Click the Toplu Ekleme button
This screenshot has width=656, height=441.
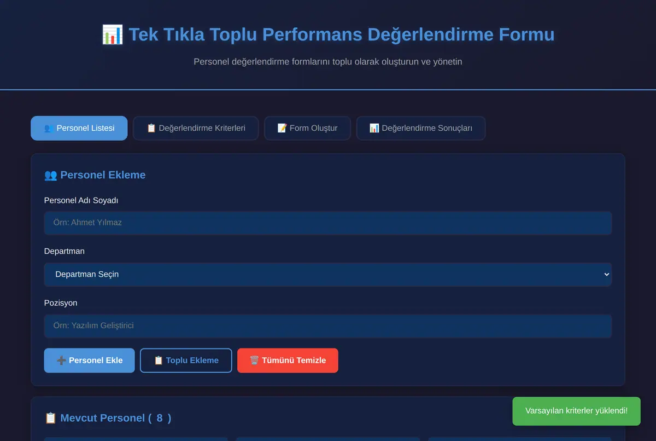(186, 361)
